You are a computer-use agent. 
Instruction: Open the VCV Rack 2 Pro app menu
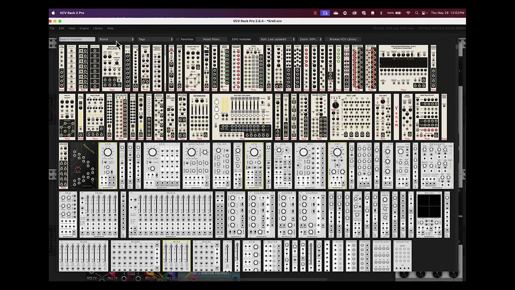pyautogui.click(x=72, y=13)
